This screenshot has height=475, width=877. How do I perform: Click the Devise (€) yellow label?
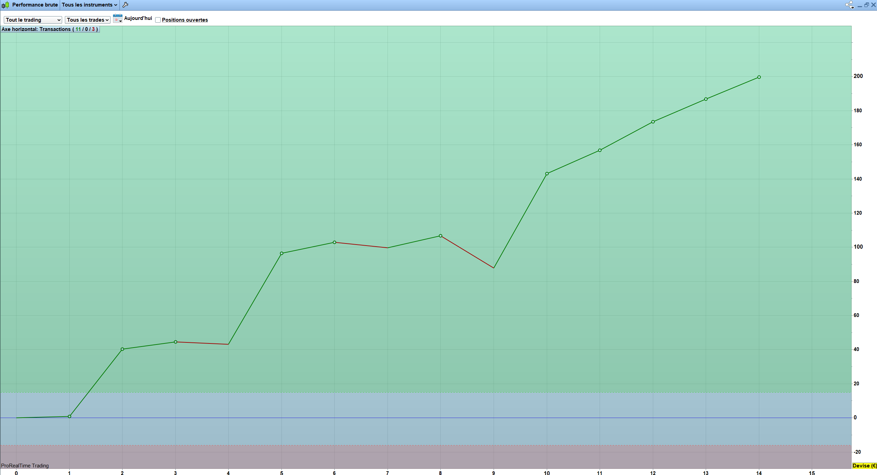pyautogui.click(x=864, y=466)
